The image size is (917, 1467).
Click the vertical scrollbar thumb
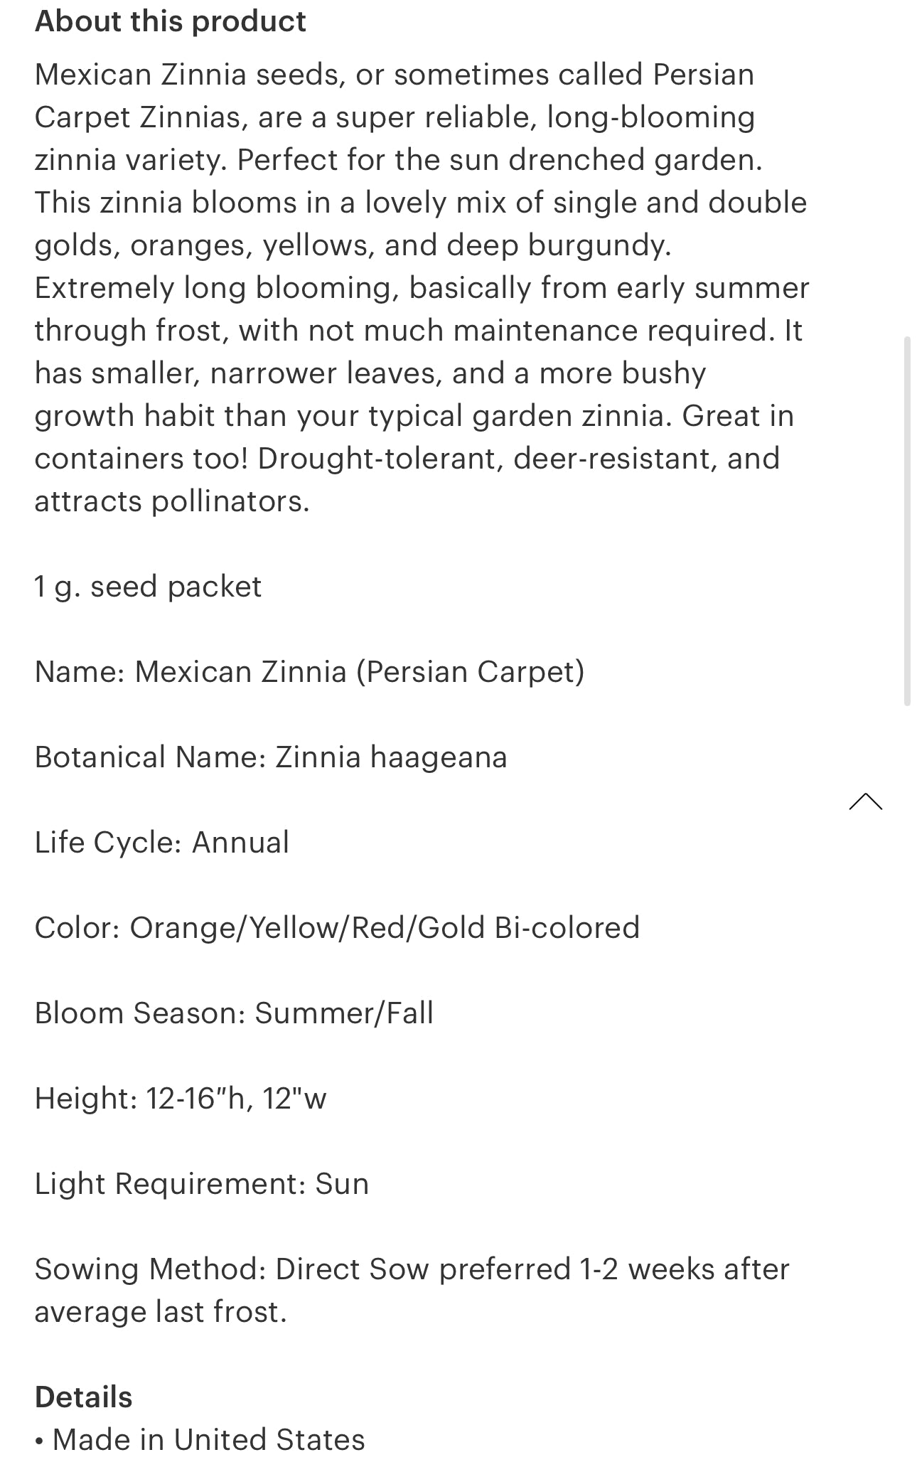[x=907, y=521]
